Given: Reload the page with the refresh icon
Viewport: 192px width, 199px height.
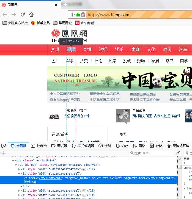Looking at the screenshot, I should pos(23,15).
